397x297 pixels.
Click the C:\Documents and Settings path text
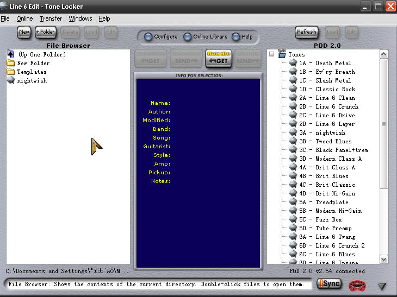click(67, 271)
